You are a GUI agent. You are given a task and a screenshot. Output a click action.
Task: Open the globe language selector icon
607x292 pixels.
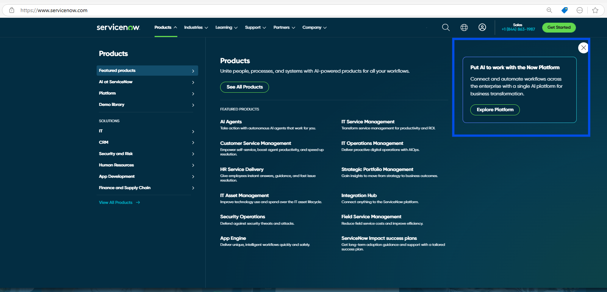464,28
